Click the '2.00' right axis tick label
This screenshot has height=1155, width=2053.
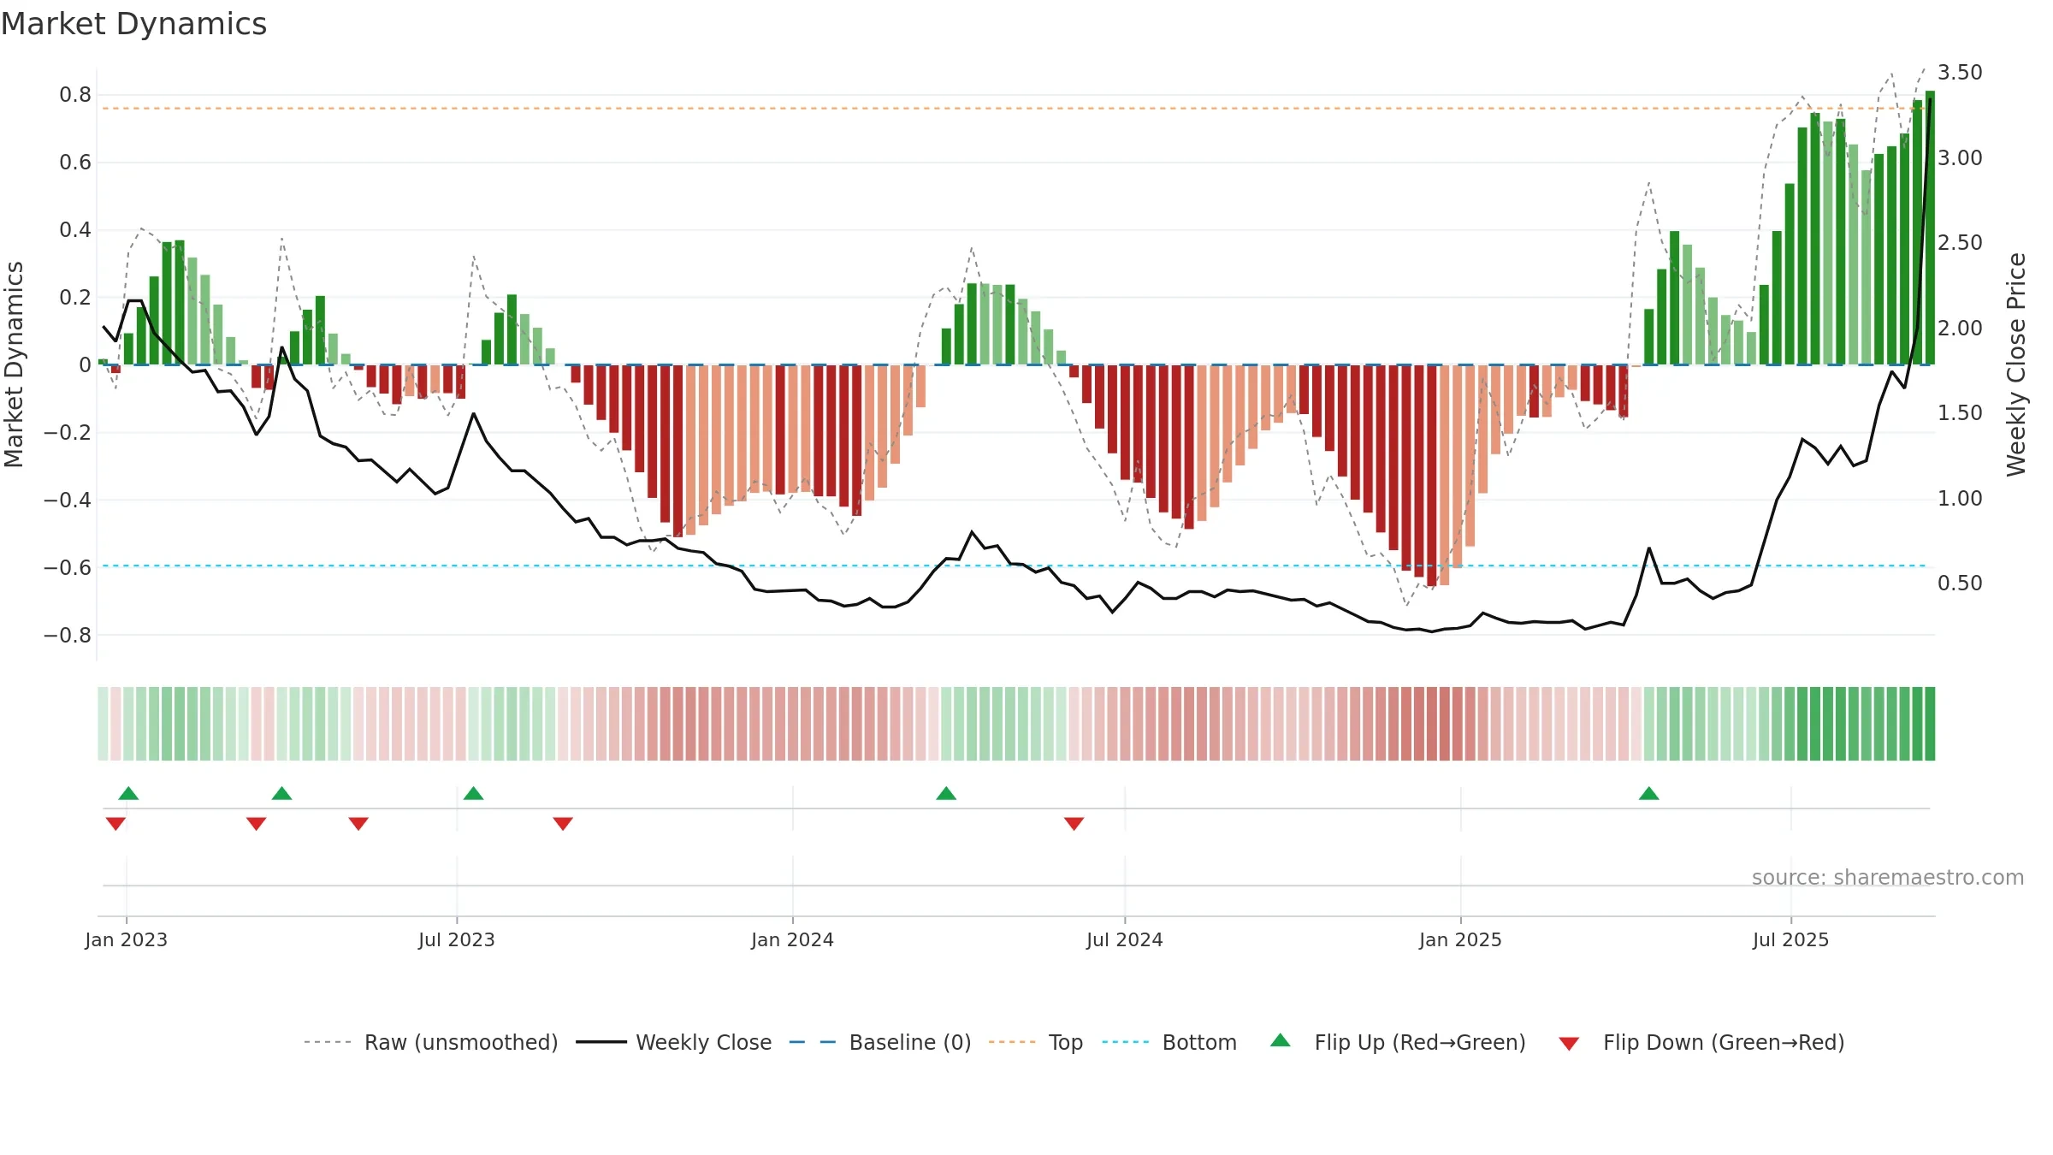[1960, 329]
